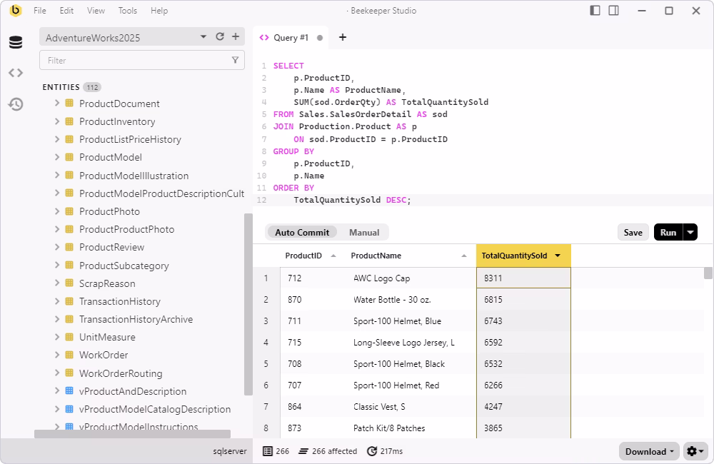Switch to Manual commit mode
The width and height of the screenshot is (714, 464).
click(x=364, y=232)
